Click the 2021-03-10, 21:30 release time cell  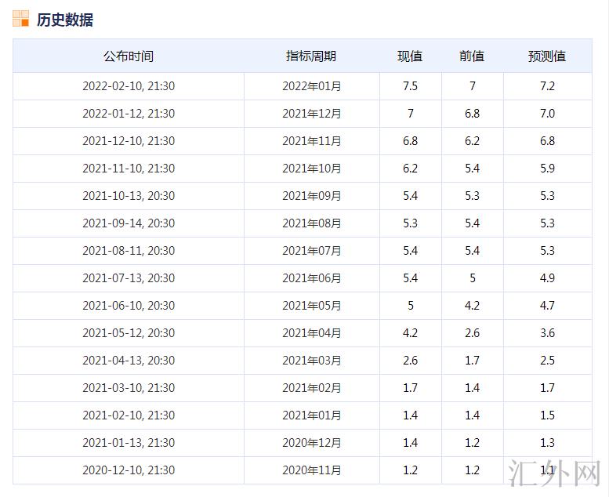129,388
